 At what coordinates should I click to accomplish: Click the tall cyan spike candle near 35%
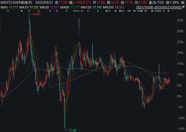click(x=79, y=27)
